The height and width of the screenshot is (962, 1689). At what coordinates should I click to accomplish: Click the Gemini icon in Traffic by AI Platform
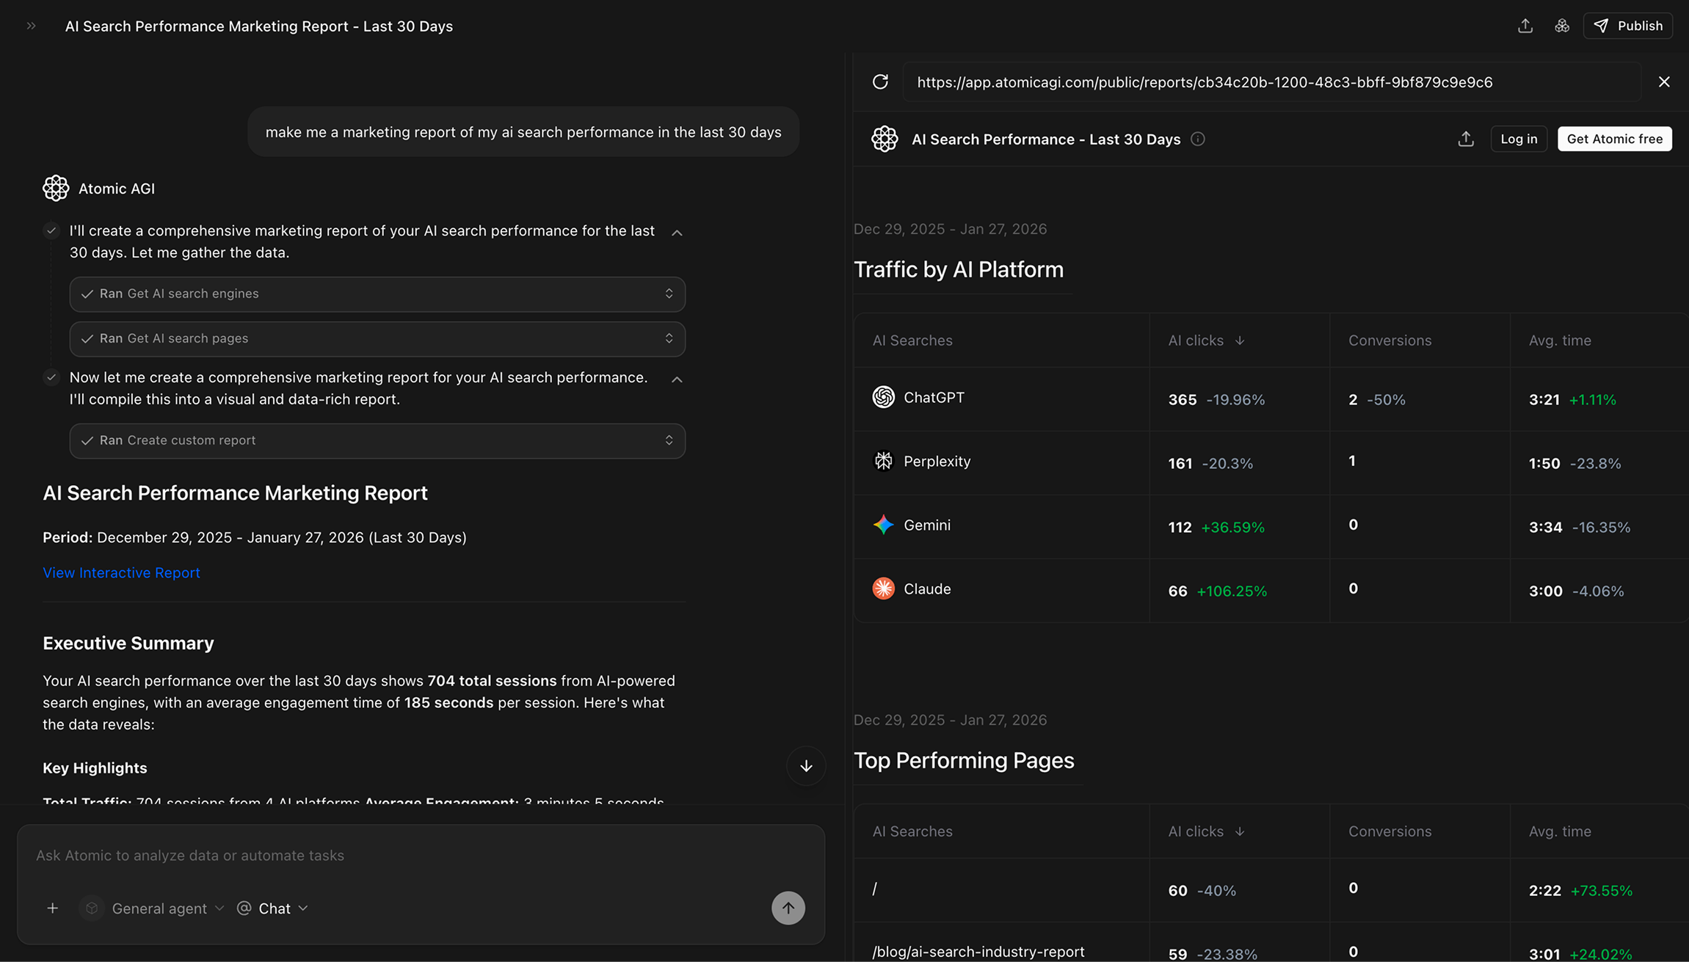[x=883, y=525]
